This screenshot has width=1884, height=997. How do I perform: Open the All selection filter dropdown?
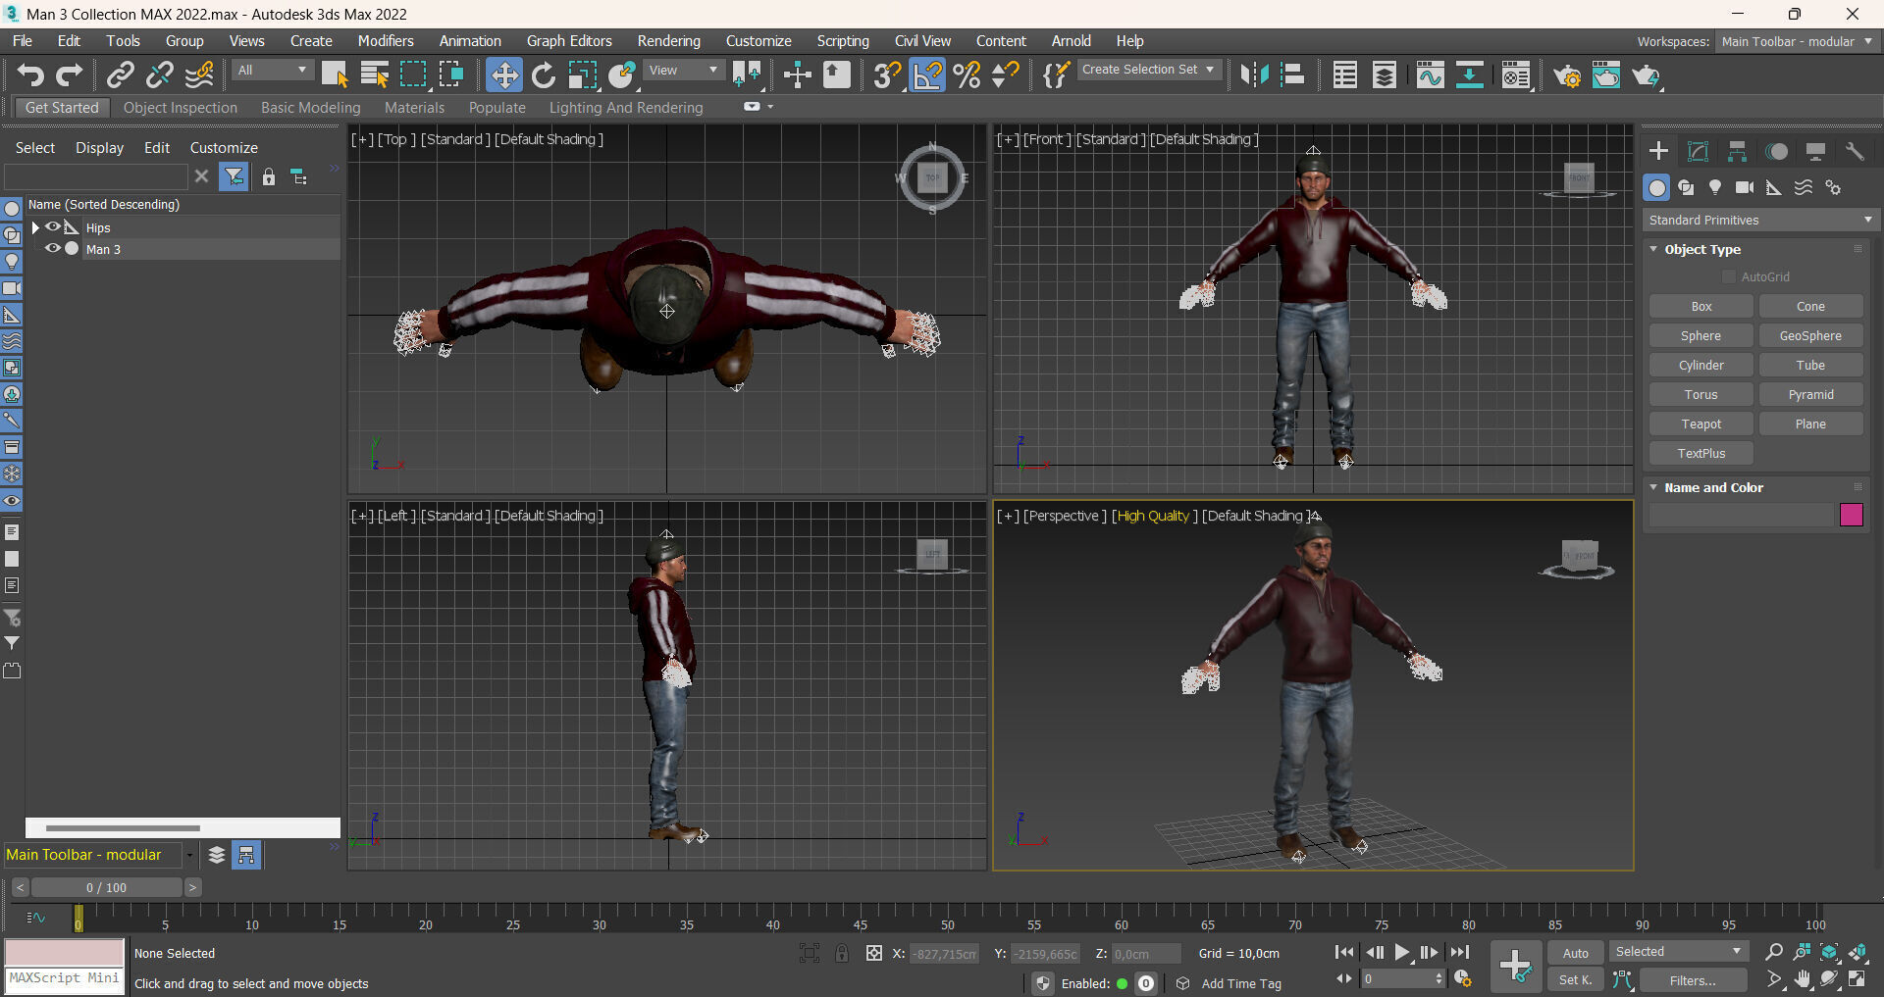tap(273, 70)
